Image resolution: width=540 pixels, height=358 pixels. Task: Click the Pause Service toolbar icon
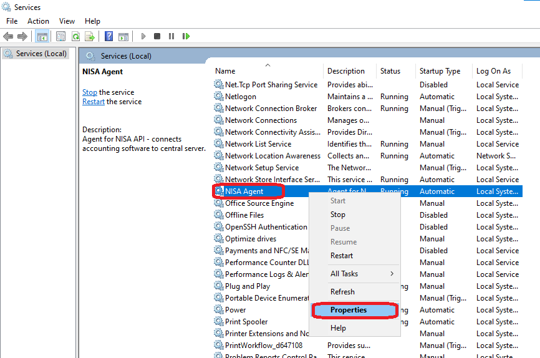[171, 37]
